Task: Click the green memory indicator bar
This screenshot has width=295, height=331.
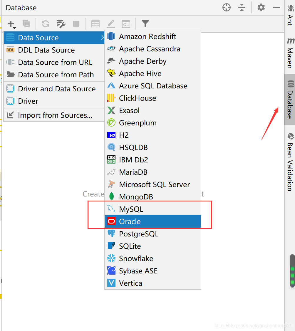Action: [x=292, y=271]
